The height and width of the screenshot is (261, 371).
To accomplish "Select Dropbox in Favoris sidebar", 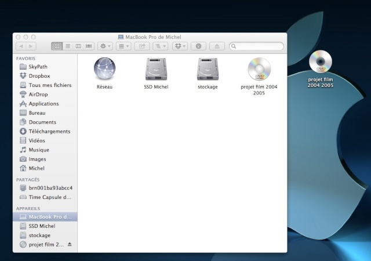I will pyautogui.click(x=45, y=76).
